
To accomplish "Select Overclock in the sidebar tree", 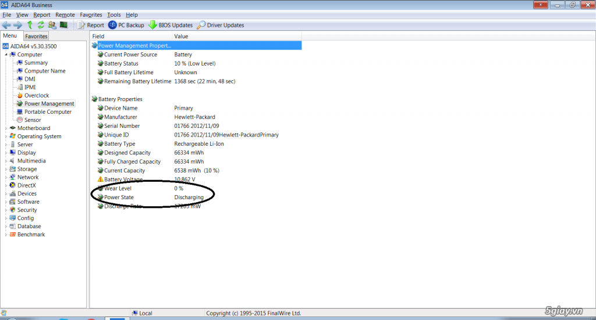I will pos(36,95).
